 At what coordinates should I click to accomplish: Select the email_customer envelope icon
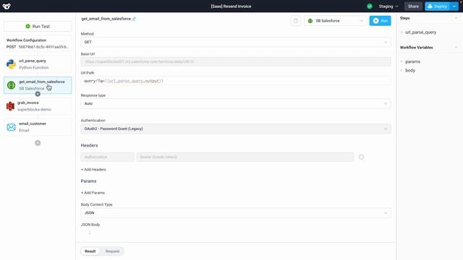point(12,127)
